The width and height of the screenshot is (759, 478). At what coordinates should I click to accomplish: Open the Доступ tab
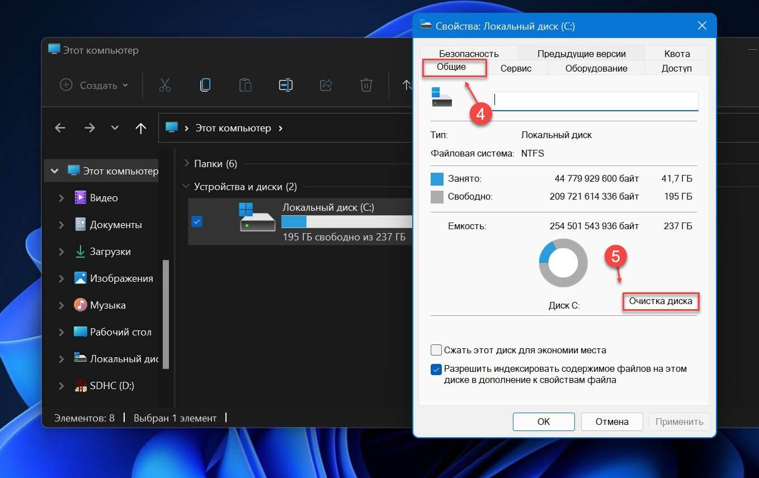(x=677, y=68)
